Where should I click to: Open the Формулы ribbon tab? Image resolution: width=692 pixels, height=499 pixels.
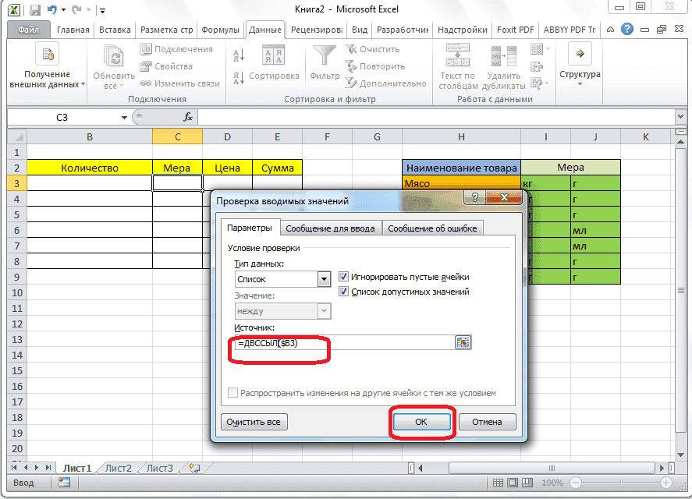point(220,30)
